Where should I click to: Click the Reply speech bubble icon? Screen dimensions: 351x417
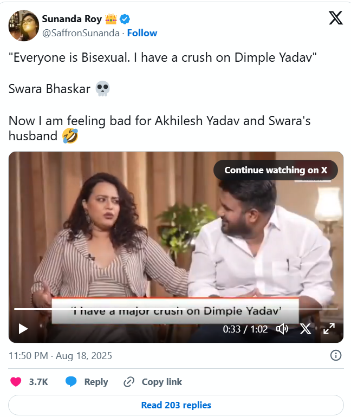coord(71,382)
